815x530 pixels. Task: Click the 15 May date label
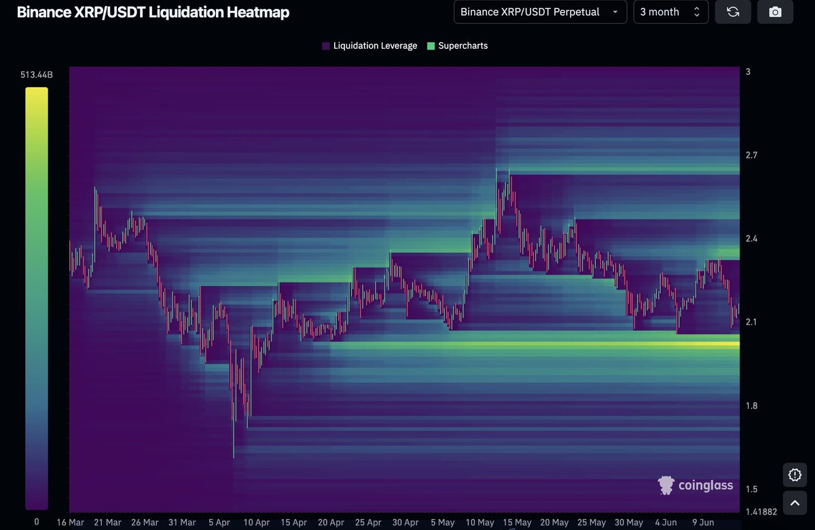517,523
